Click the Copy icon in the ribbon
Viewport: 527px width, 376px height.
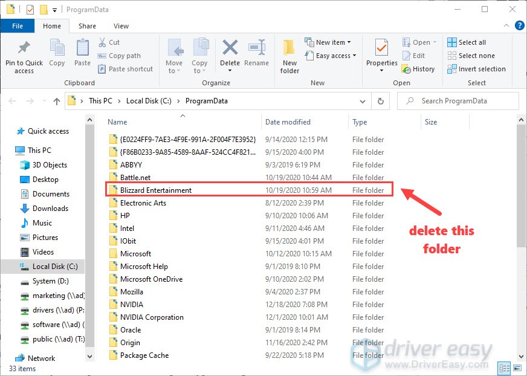pyautogui.click(x=57, y=53)
